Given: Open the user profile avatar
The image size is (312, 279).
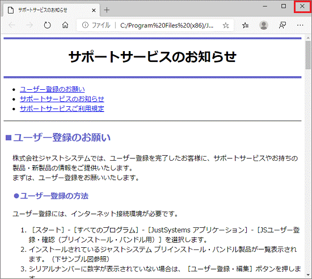Looking at the screenshot, I should tap(264, 26).
